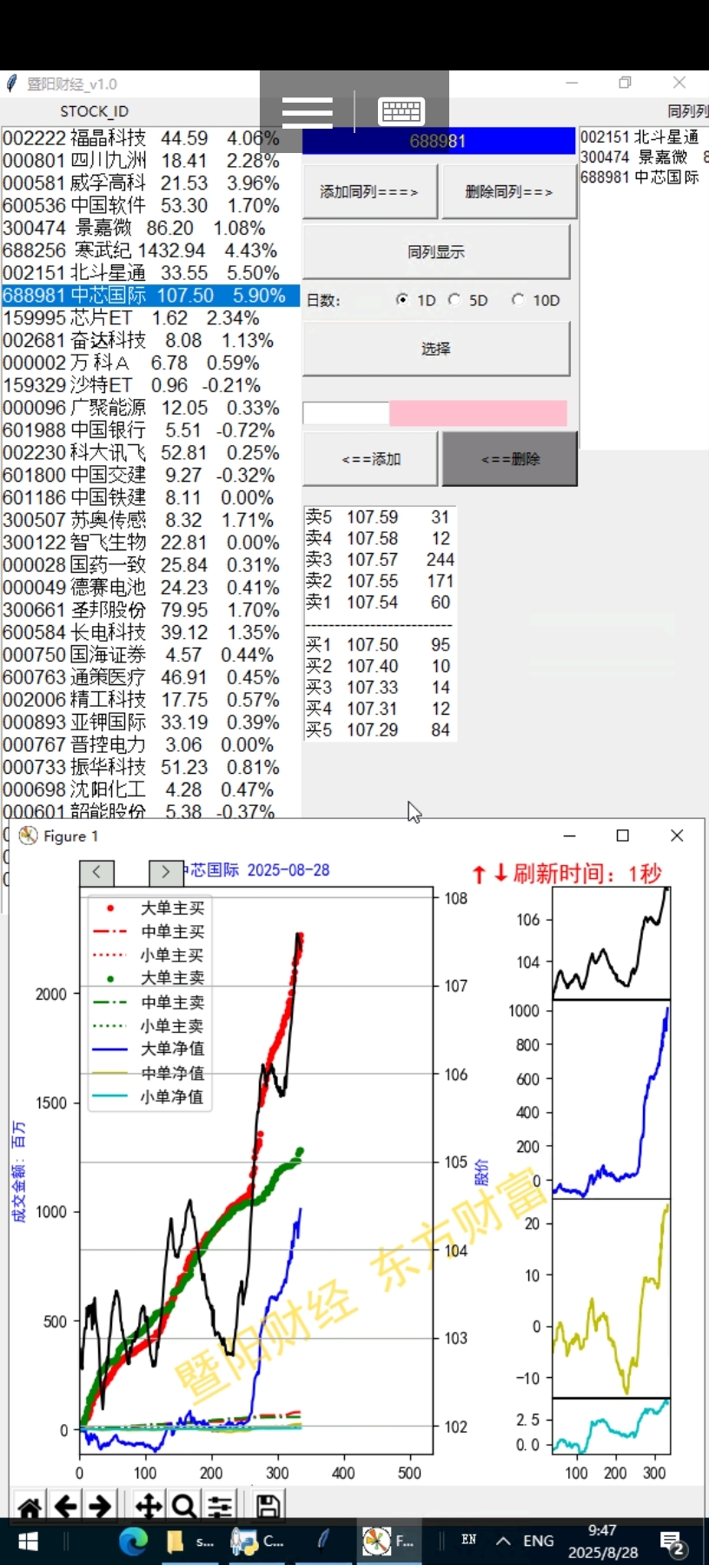Switch to the Figure window taskbar item
This screenshot has height=1565, width=709.
click(388, 1542)
